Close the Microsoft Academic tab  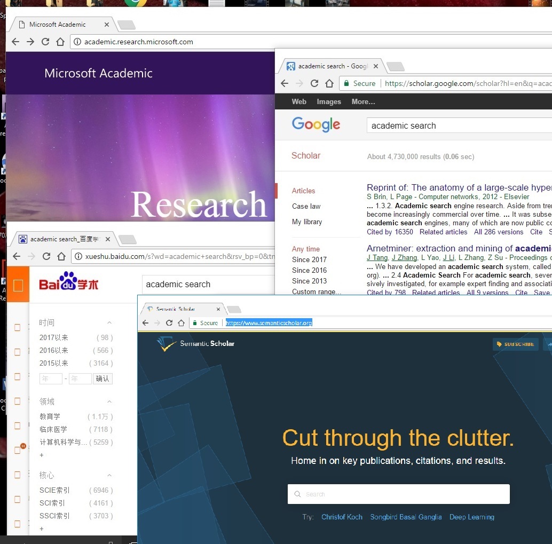107,25
